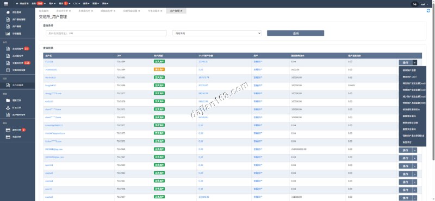Click the anchor icon in the sidebar
This screenshot has height=201, width=435.
point(8,108)
